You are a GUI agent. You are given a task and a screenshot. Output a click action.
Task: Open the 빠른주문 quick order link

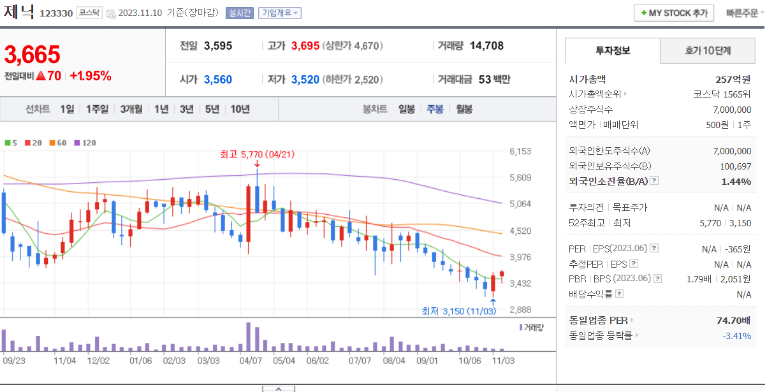pos(741,13)
